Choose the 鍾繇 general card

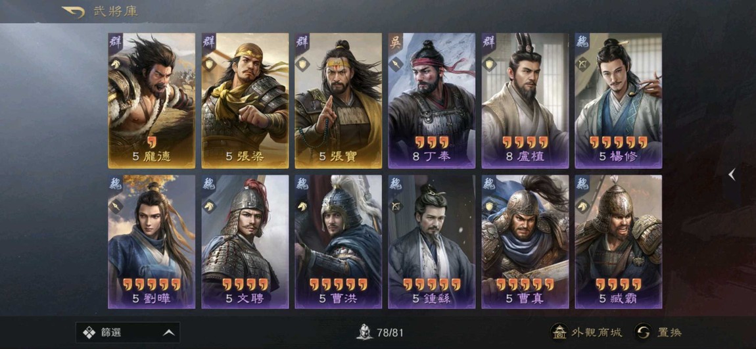pos(431,241)
